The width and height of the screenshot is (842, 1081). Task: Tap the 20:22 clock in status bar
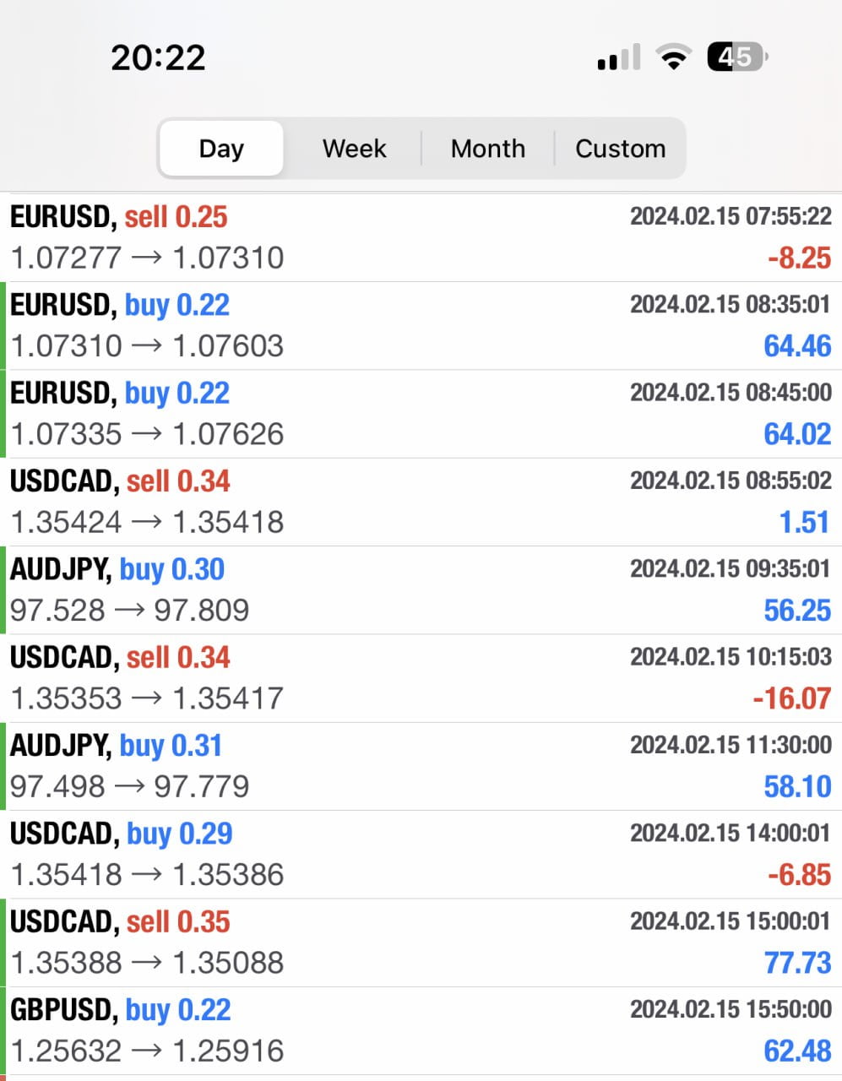(158, 57)
